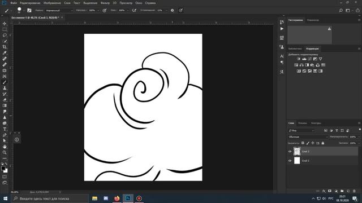
Task: Open the Изображение menu
Action: [52, 3]
